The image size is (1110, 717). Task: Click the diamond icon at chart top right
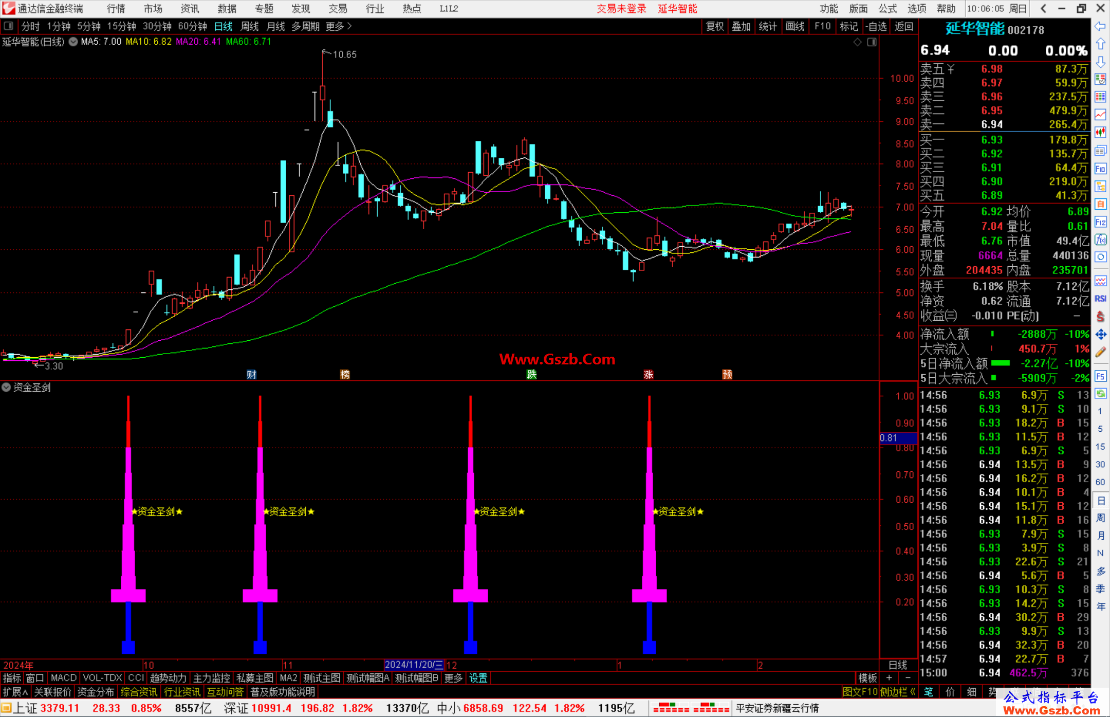click(x=857, y=42)
